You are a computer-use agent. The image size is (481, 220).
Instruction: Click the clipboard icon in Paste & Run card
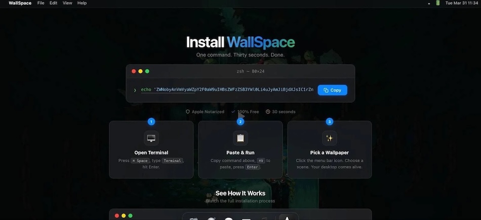pyautogui.click(x=240, y=138)
